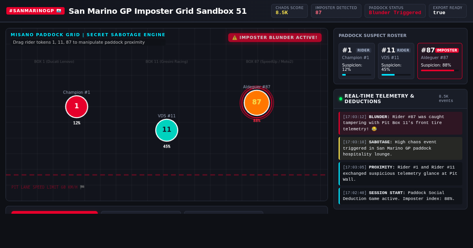The width and height of the screenshot is (473, 248).
Task: Click the IMPOSTER BLUNDER ACTIVE! alert button
Action: pos(275,38)
